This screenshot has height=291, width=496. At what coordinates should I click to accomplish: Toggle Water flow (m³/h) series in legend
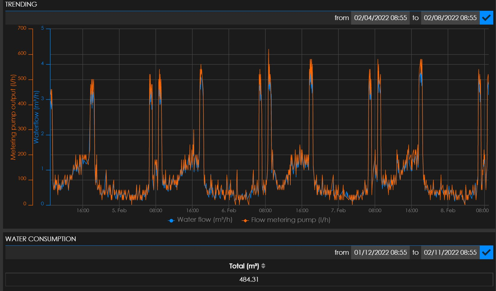click(x=200, y=220)
